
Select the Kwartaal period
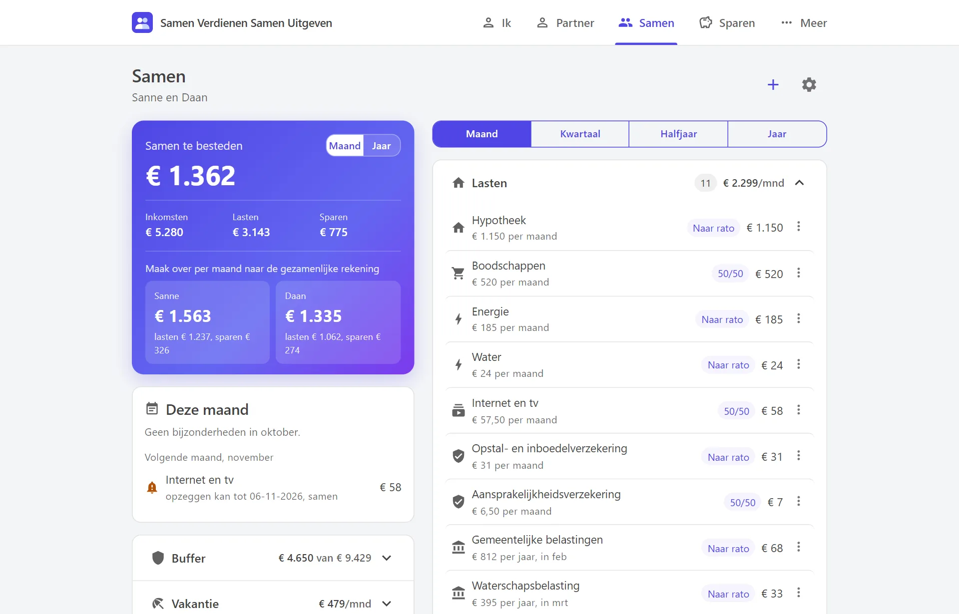(x=580, y=134)
